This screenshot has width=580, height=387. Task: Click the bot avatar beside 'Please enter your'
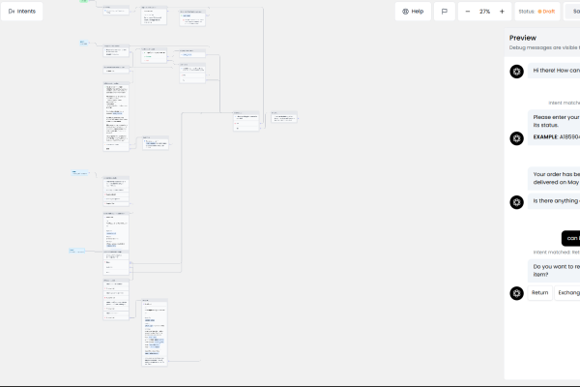(516, 138)
